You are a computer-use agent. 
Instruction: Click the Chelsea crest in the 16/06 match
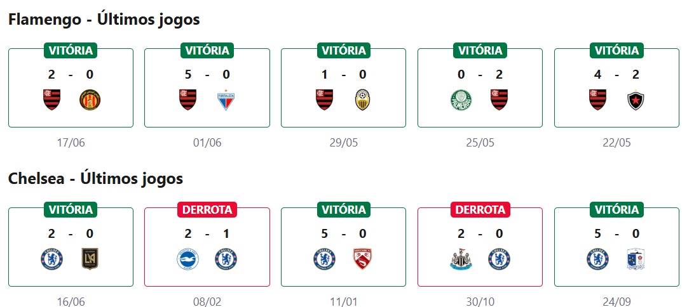pyautogui.click(x=51, y=259)
